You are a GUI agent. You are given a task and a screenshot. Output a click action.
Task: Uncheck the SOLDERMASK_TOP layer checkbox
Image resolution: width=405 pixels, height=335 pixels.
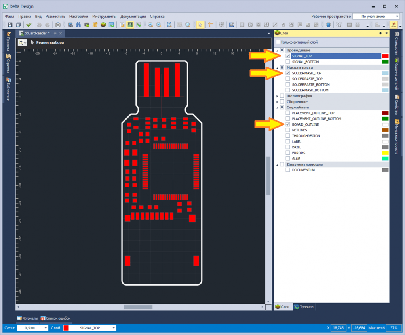pos(288,73)
